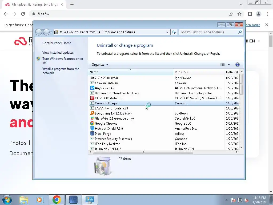Open Chrome share this page icon
The width and height of the screenshot is (273, 205).
coord(231,14)
